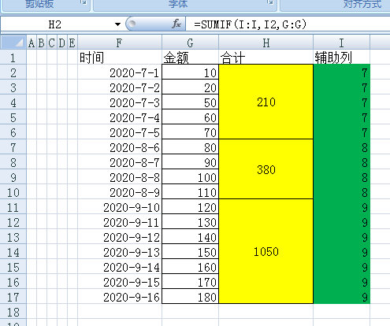Select the amount cell with 140
Screen dimensions: 390x326
(190, 236)
